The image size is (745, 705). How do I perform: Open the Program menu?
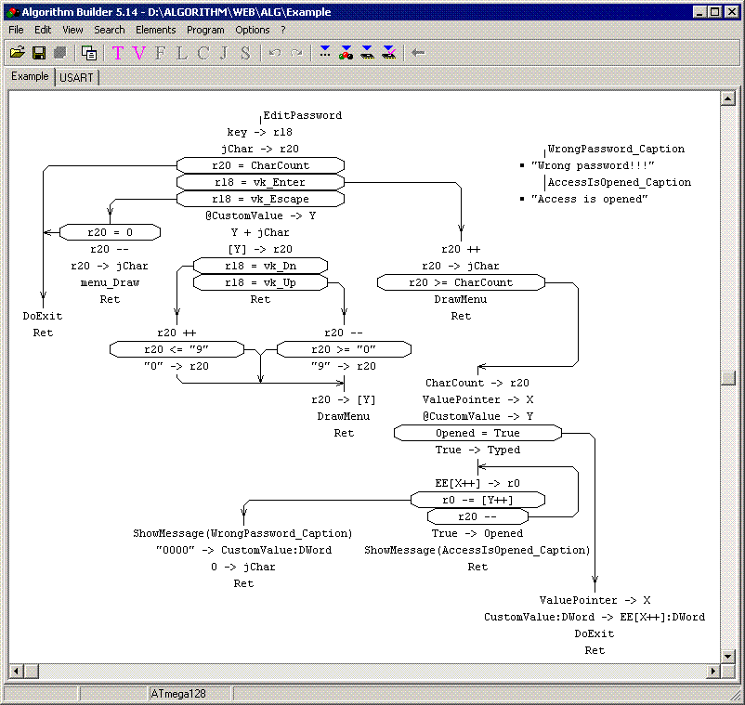click(205, 30)
